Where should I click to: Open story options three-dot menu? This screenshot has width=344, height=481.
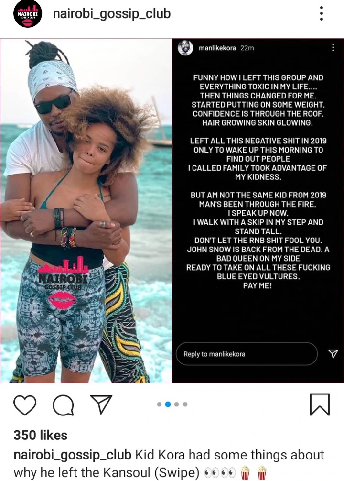tap(333, 47)
